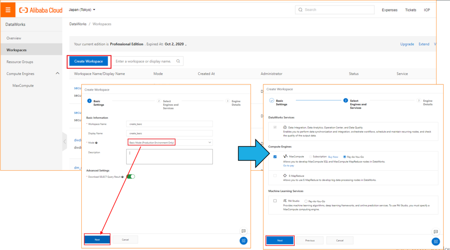Click Next in the Basic Settings dialog

pos(97,240)
